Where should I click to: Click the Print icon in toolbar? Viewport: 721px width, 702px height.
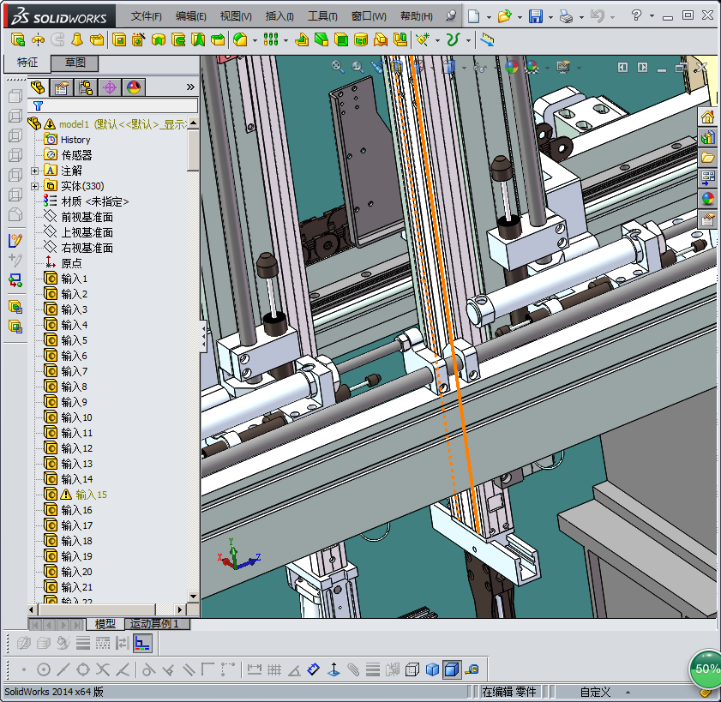(565, 16)
